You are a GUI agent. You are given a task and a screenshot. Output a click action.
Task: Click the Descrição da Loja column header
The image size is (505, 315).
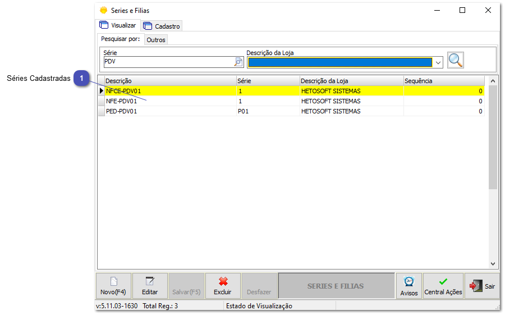[x=351, y=81]
